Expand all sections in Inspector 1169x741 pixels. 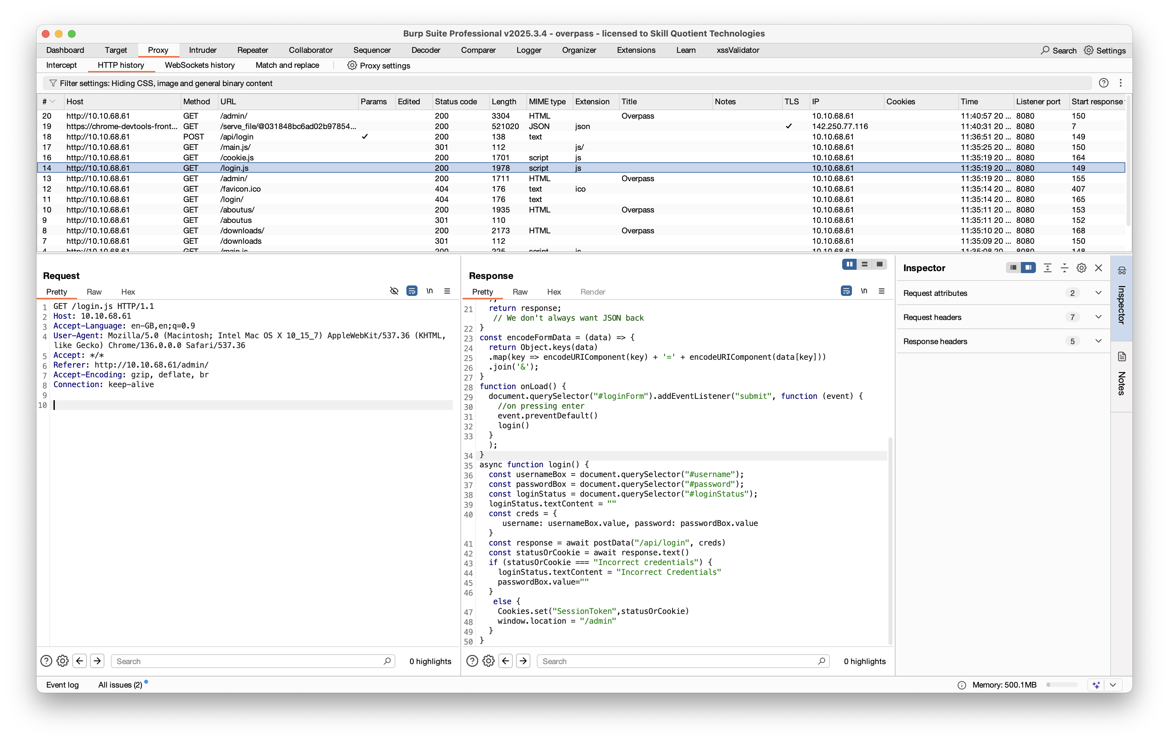1048,268
